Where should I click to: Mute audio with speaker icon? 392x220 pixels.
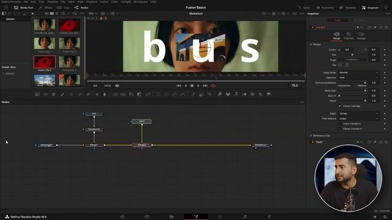point(117,86)
